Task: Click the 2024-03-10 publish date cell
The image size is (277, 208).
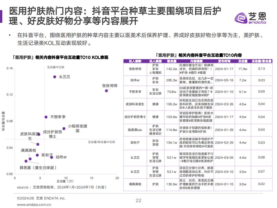Action: (x=224, y=172)
